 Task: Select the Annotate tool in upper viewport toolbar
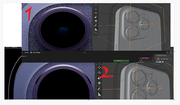coord(96,25)
